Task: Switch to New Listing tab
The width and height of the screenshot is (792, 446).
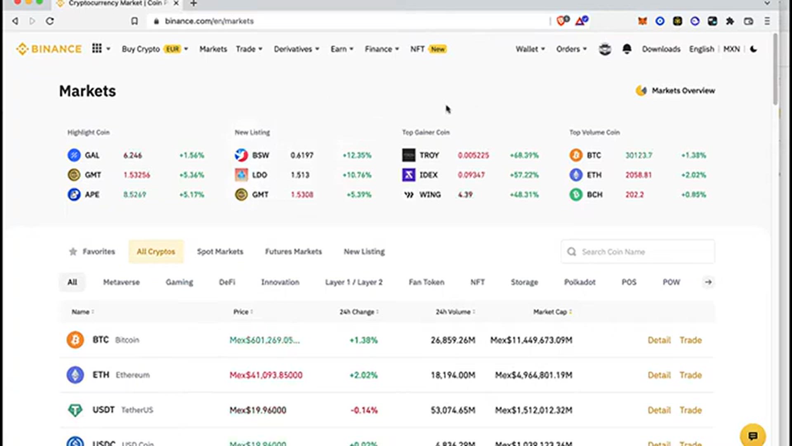Action: pos(364,251)
